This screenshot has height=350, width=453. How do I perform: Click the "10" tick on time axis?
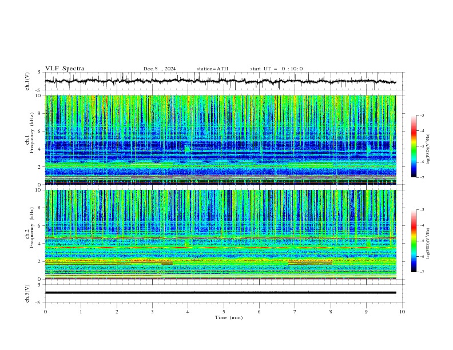pyautogui.click(x=402, y=312)
